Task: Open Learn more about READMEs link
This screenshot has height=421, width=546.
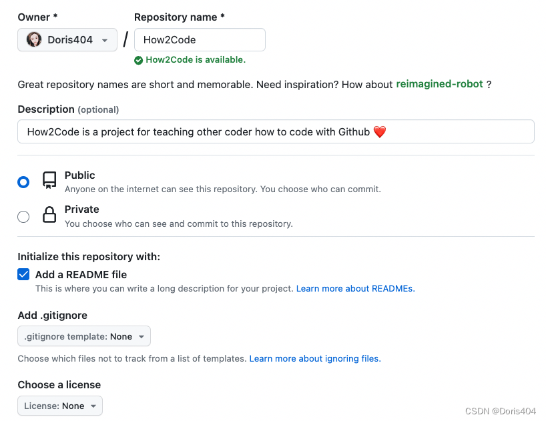Action: click(355, 289)
